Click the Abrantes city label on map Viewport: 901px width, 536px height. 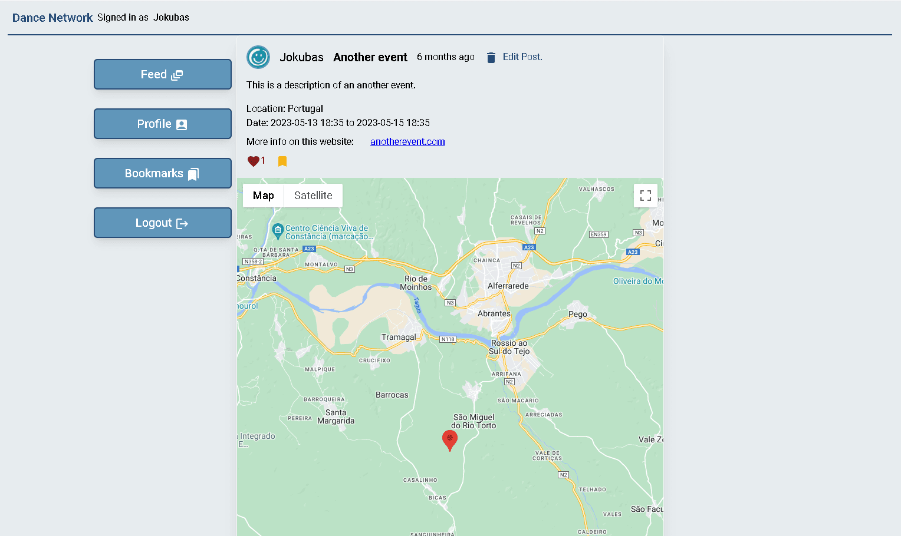(494, 314)
